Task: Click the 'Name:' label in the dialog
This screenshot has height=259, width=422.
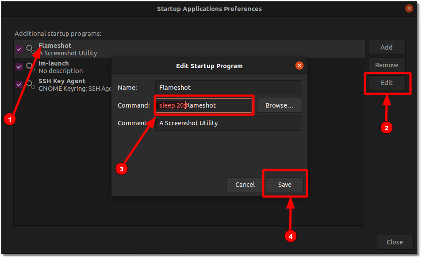Action: [x=127, y=88]
